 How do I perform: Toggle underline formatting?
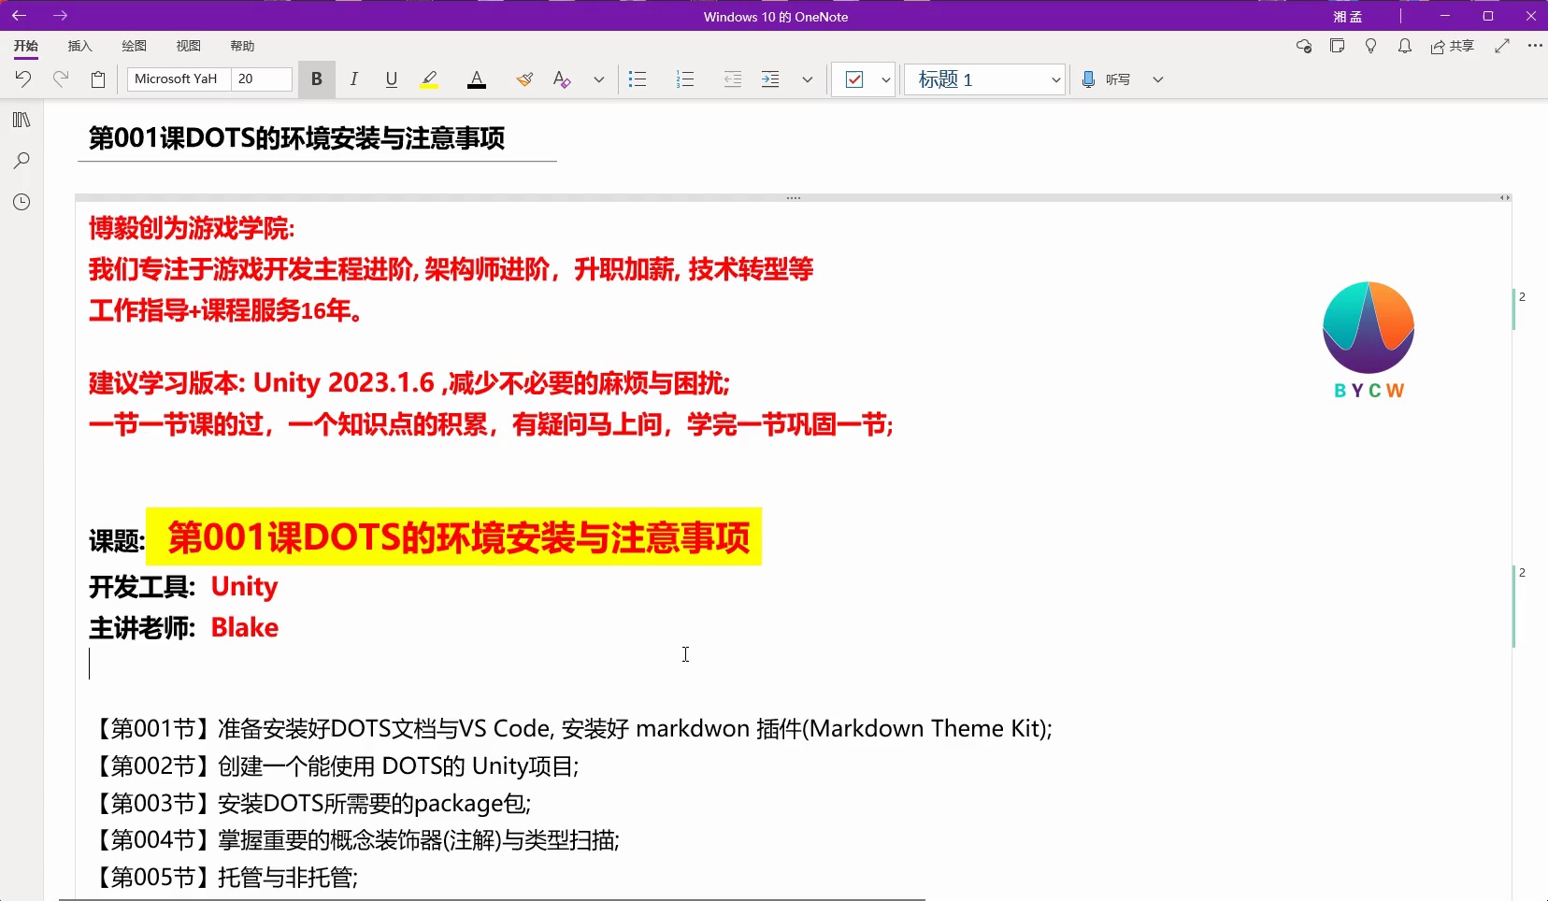click(x=392, y=79)
